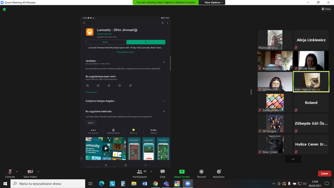Click the phone page vertical scrollbar

[x=170, y=64]
